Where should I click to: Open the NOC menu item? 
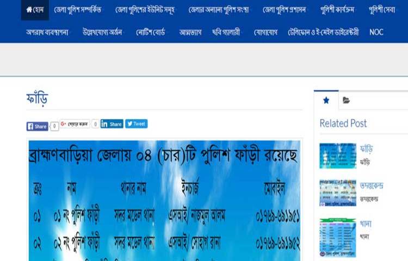pyautogui.click(x=376, y=32)
